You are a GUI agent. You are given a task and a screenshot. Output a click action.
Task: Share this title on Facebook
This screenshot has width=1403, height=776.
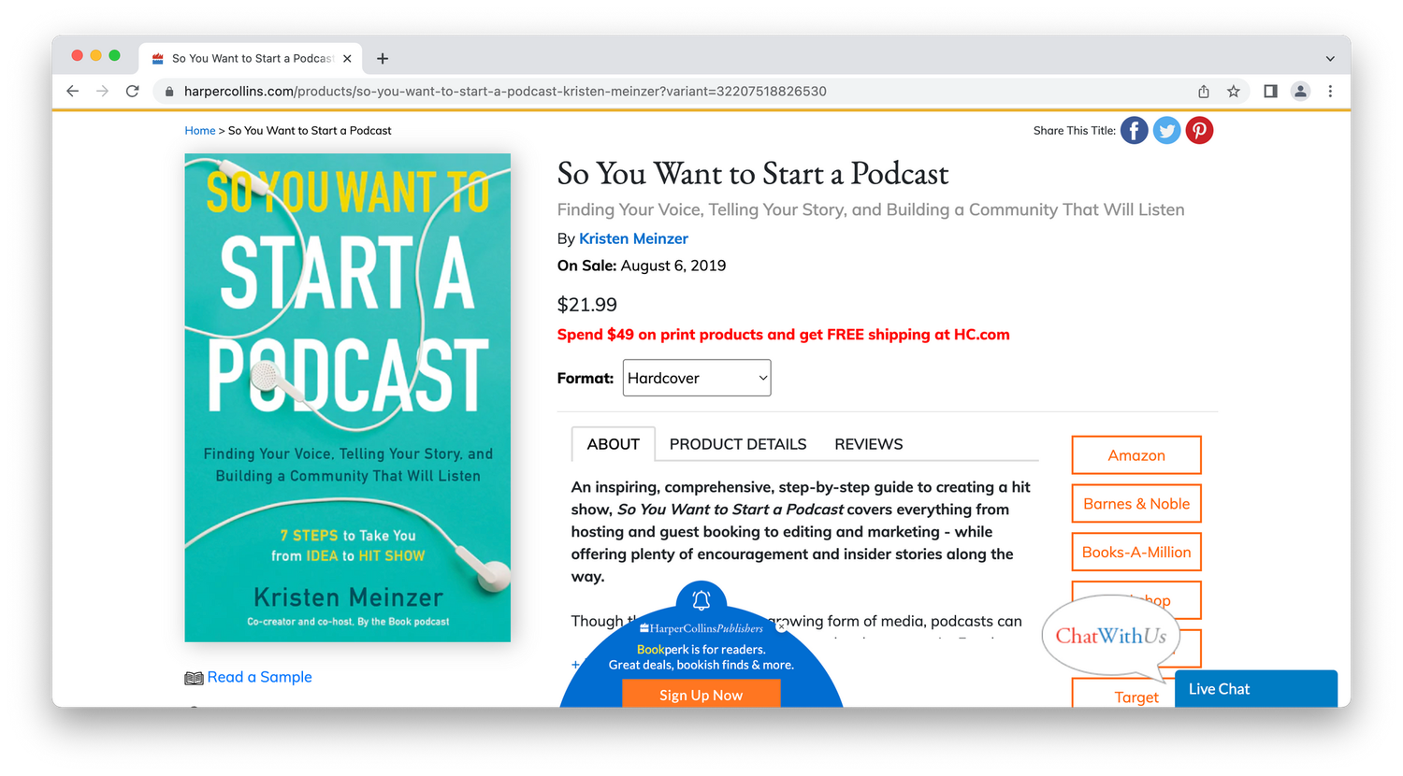click(x=1134, y=131)
